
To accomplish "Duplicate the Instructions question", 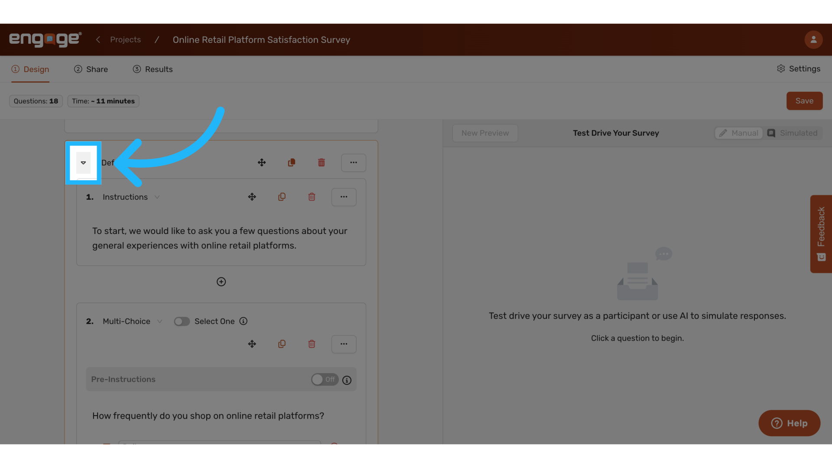I will pyautogui.click(x=282, y=197).
